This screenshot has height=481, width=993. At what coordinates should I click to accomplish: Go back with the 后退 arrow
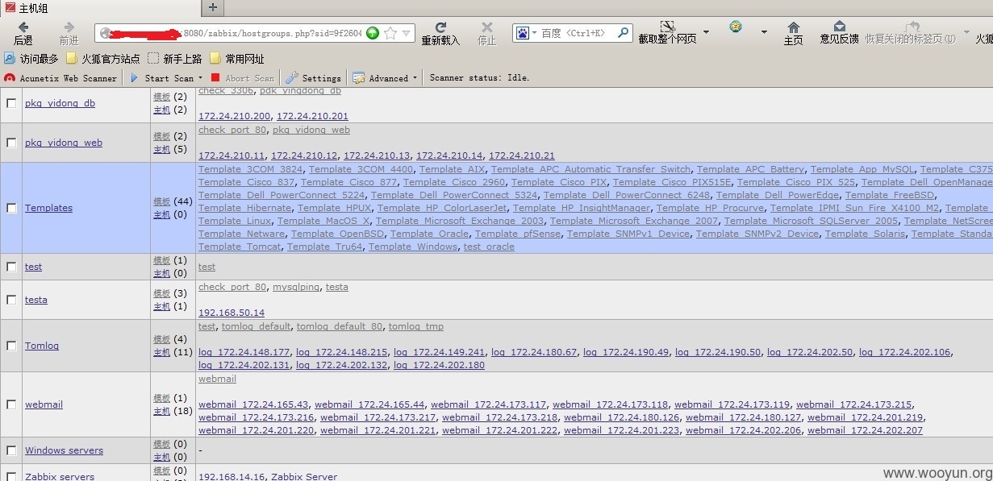tap(23, 33)
